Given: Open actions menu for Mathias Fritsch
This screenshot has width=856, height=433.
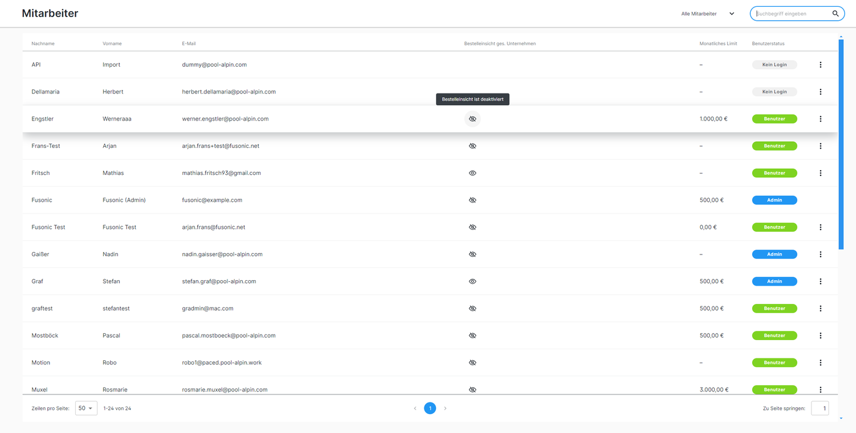Looking at the screenshot, I should click(821, 173).
